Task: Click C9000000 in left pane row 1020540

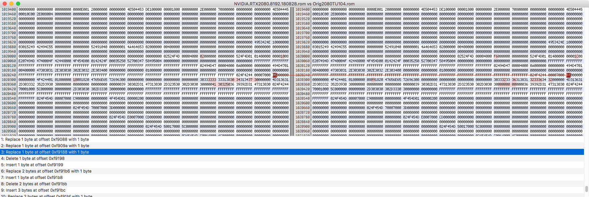Action: point(81,98)
